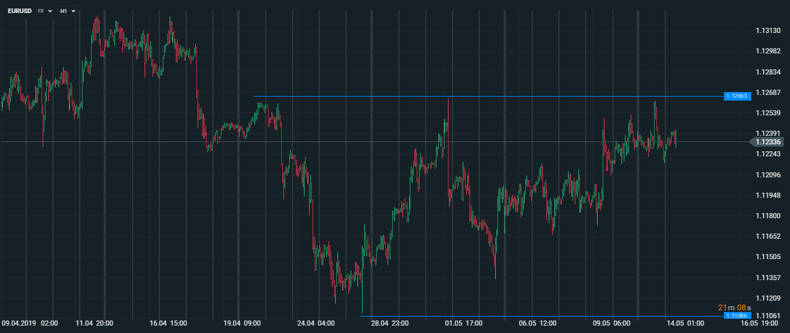The width and height of the screenshot is (790, 333).
Task: Click the 1.13130 price axis label
Action: (x=767, y=30)
